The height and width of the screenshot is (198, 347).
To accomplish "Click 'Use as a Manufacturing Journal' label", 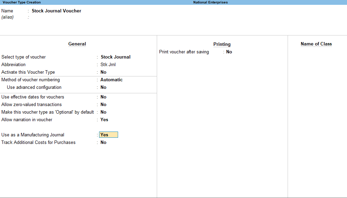I will [x=33, y=135].
